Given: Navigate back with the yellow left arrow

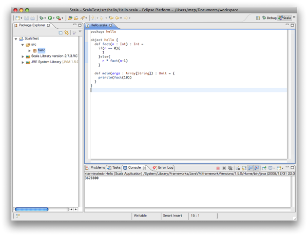Looking at the screenshot, I should click(117, 18).
